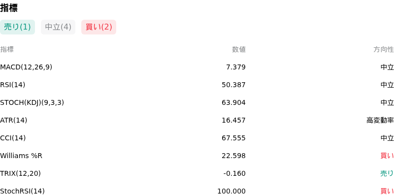Click the 100.000 StochRSI value
Image resolution: width=394 pixels, height=196 pixels.
[231, 191]
